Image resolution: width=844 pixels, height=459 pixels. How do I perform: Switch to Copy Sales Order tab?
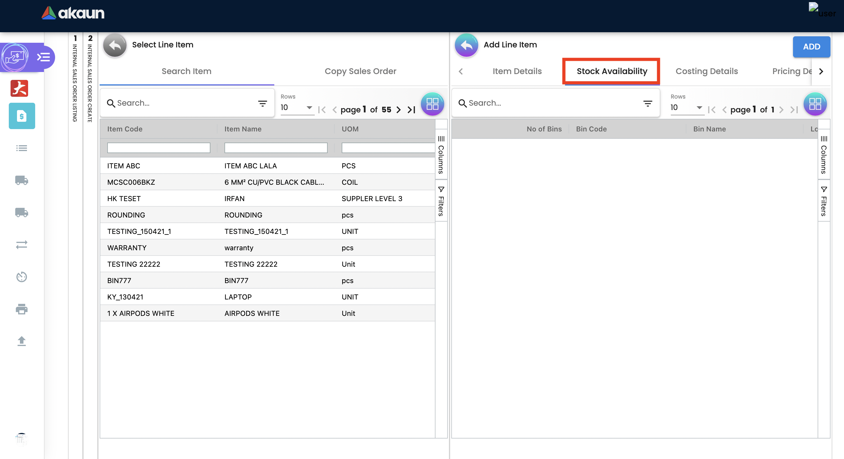click(x=360, y=71)
